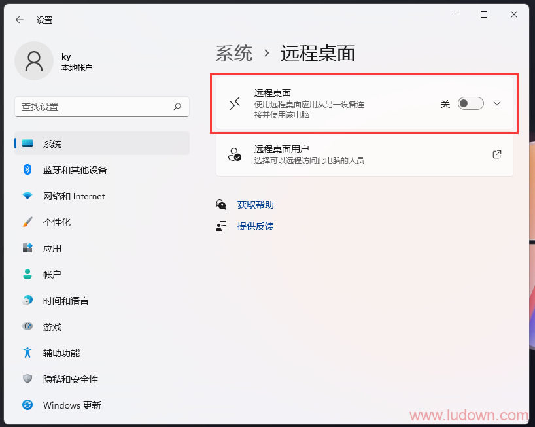535x427 pixels.
Task: Click the 辅助功能 accessibility figure icon
Action: click(27, 352)
